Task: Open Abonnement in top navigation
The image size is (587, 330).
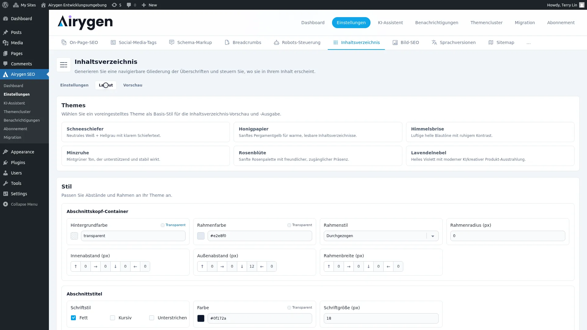Action: (561, 23)
